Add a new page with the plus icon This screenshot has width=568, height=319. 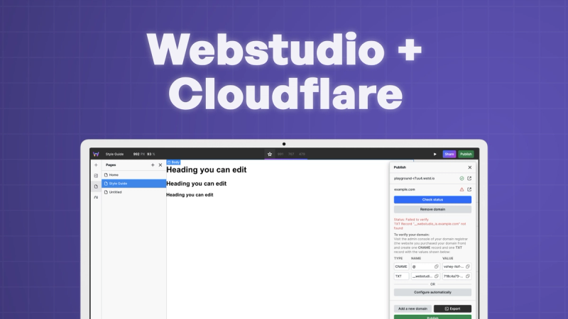[x=153, y=165]
